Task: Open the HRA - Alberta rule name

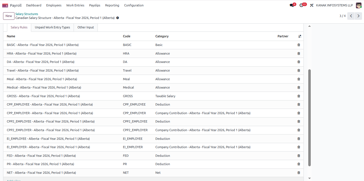Action: tap(42, 53)
